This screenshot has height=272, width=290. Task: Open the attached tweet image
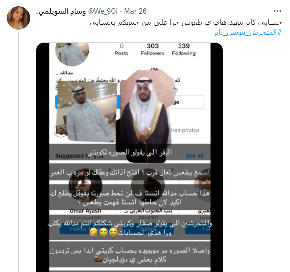pos(129,157)
